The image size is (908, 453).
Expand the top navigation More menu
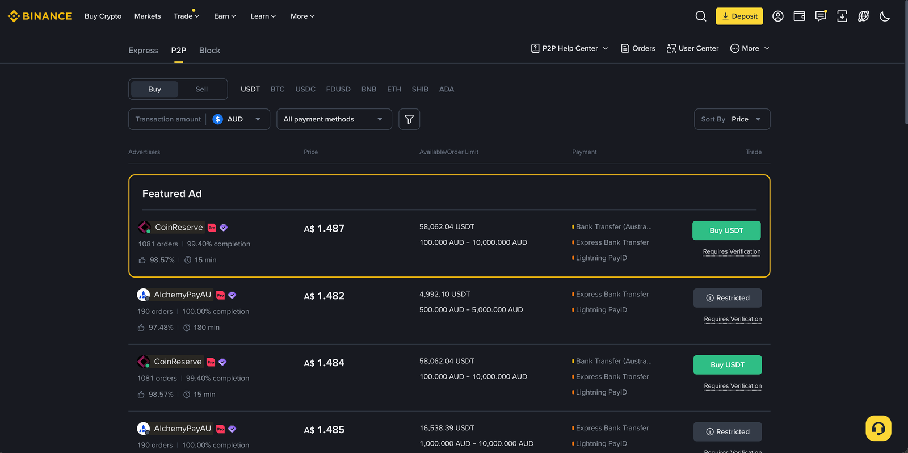(302, 16)
